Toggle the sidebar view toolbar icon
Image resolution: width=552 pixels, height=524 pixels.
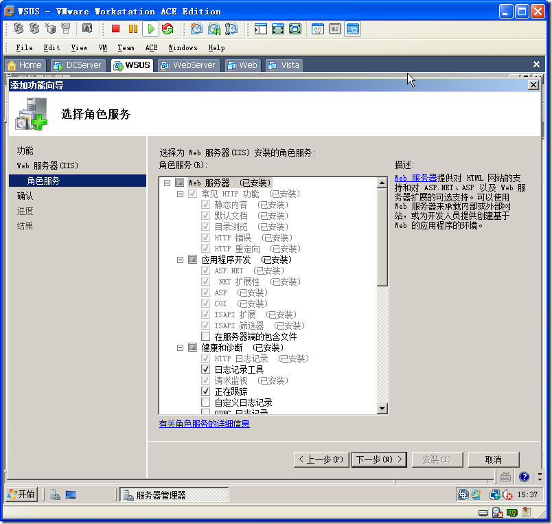[x=260, y=29]
